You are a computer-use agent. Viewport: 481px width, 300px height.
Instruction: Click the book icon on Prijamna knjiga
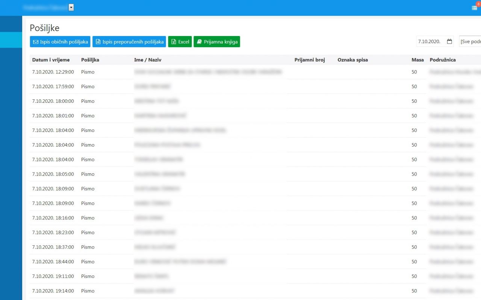199,42
